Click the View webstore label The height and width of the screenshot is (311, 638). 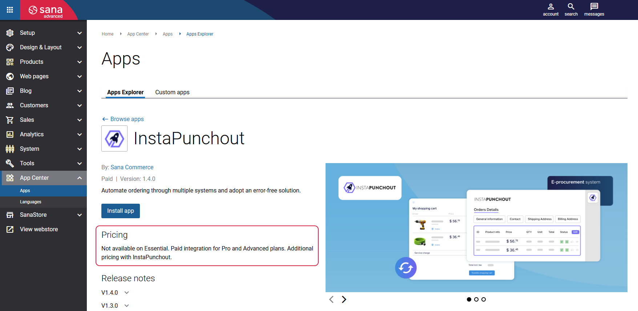[39, 229]
